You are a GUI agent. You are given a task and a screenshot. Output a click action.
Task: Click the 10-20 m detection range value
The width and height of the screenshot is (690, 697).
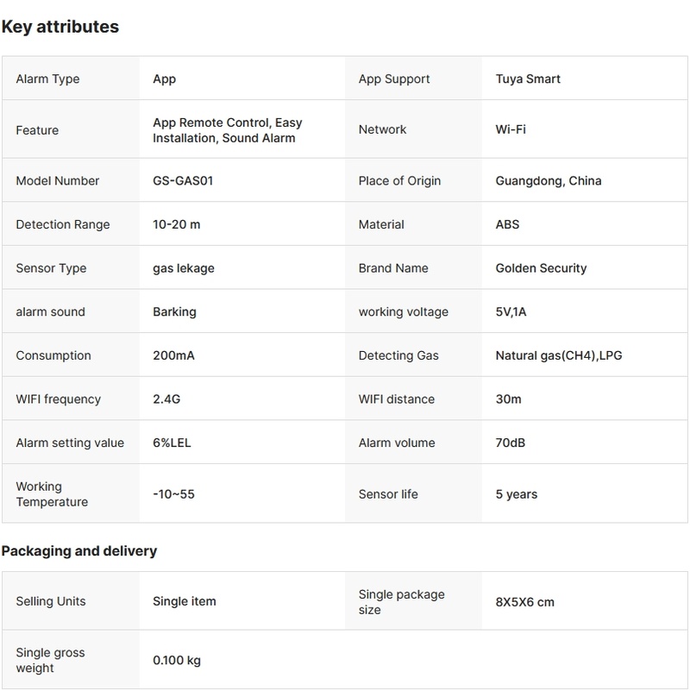pyautogui.click(x=176, y=224)
